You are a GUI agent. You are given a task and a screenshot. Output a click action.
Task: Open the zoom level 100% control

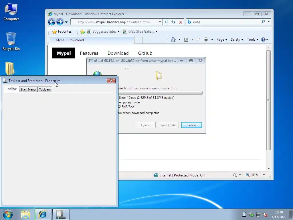[252, 175]
